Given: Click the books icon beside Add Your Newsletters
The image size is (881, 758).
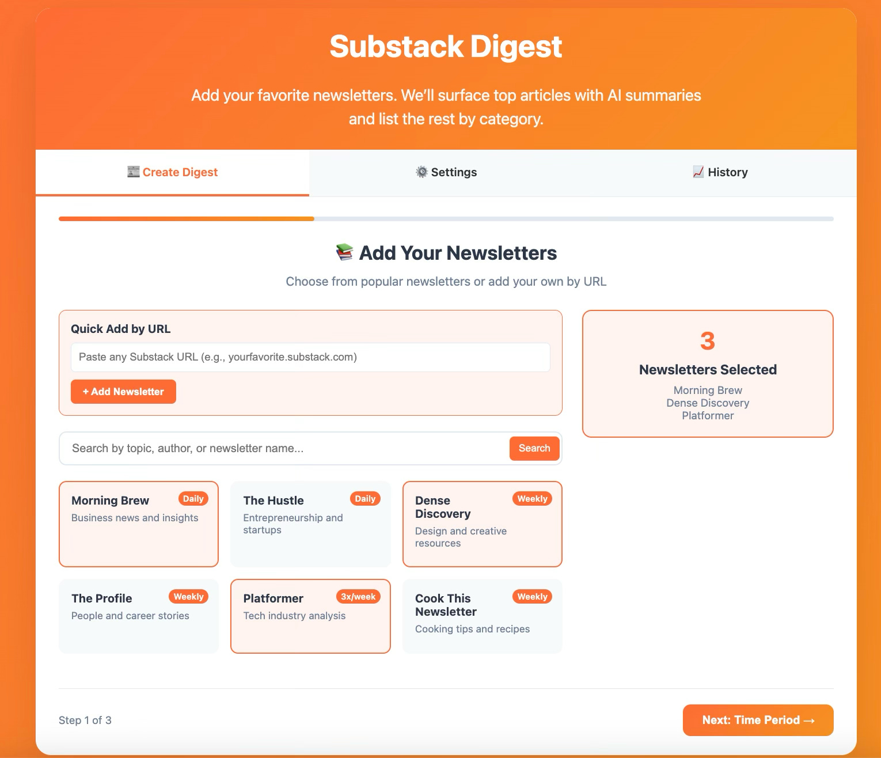Looking at the screenshot, I should [344, 252].
